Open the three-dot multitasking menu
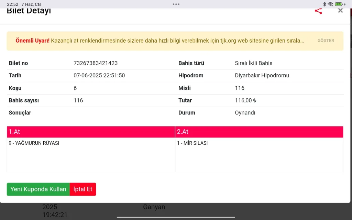Image resolution: width=352 pixels, height=220 pixels. (x=176, y=4)
